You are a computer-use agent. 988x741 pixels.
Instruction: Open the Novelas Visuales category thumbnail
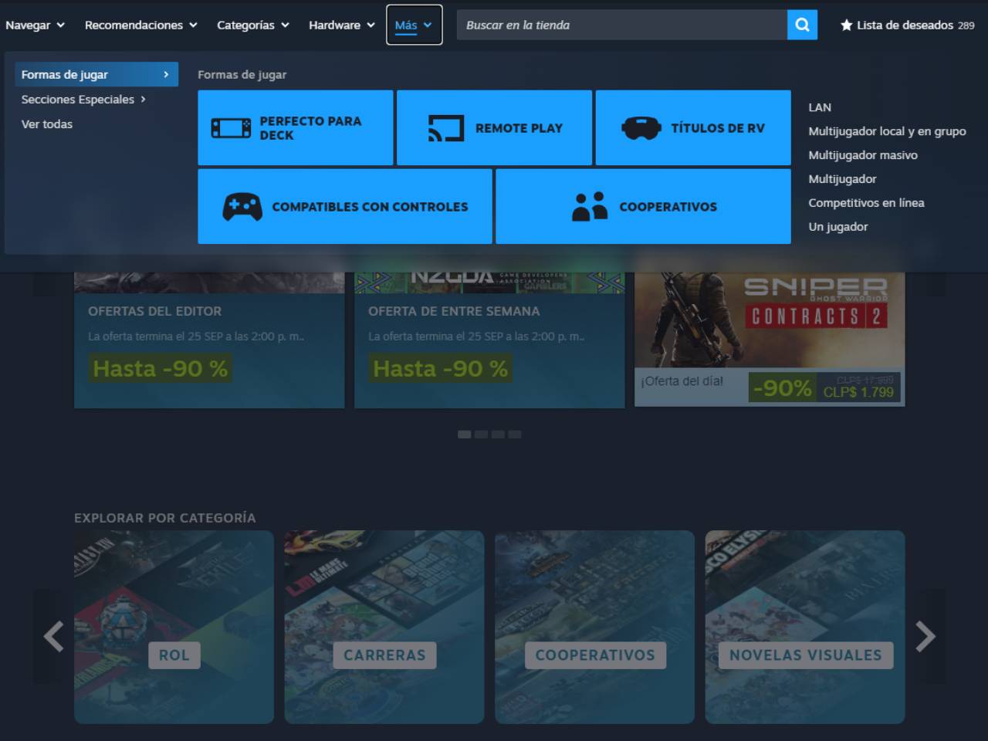point(805,627)
